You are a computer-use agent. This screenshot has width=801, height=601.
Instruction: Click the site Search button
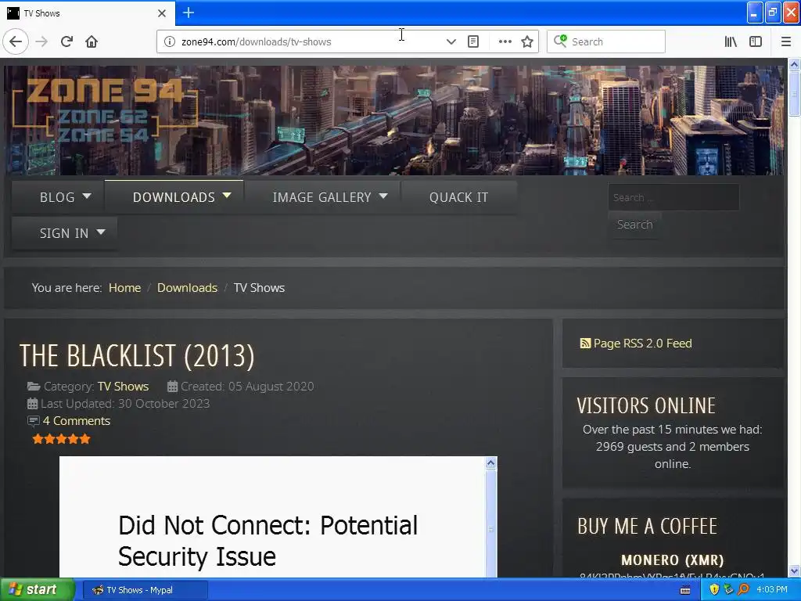634,225
